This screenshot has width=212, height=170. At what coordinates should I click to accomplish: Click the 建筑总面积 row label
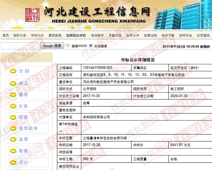[67, 110]
